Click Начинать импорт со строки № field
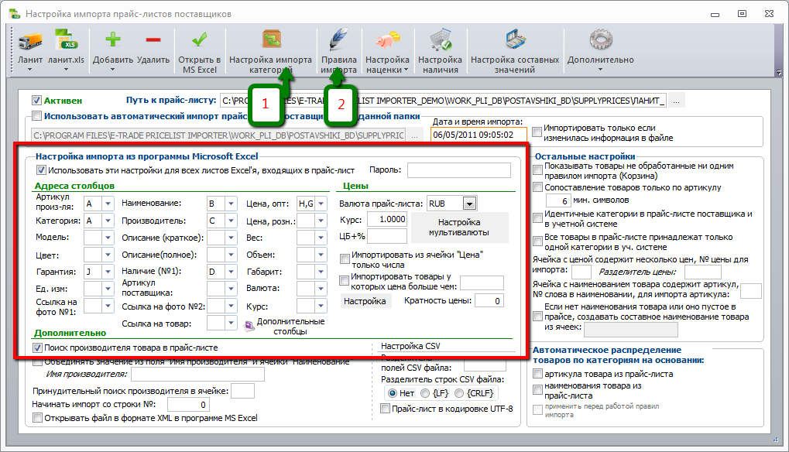 click(188, 405)
